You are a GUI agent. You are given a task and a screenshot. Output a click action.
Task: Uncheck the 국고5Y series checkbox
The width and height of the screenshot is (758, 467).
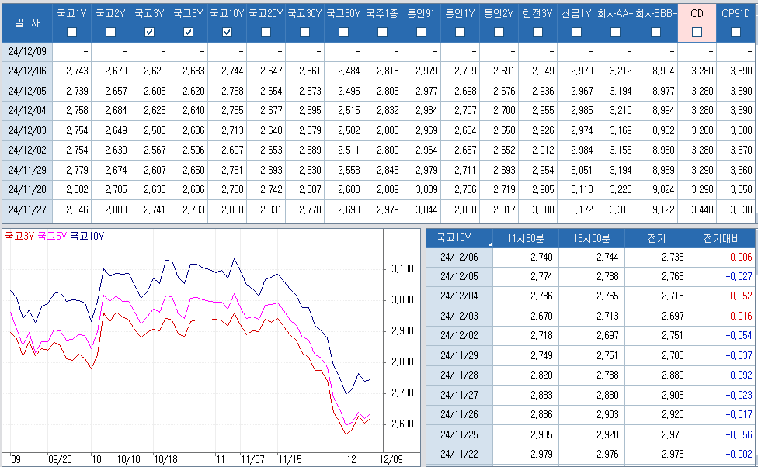(x=189, y=32)
